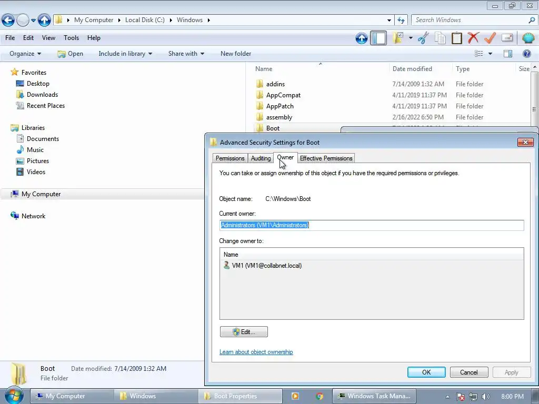Open Chrome from the taskbar
539x404 pixels.
(x=320, y=396)
